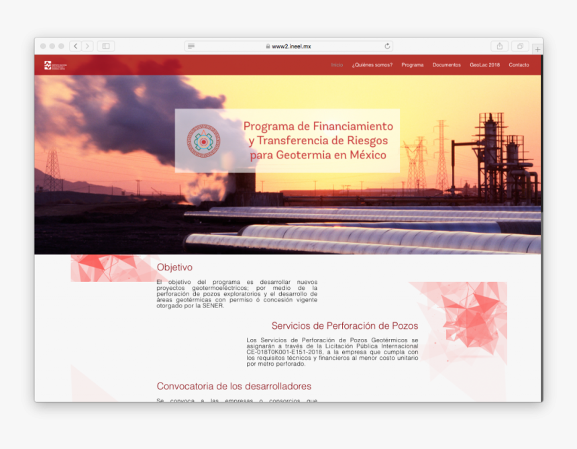Open the Programa menu item
577x449 pixels.
point(412,64)
